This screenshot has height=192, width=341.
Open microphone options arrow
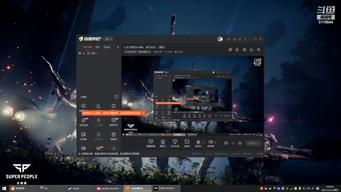tap(203, 143)
